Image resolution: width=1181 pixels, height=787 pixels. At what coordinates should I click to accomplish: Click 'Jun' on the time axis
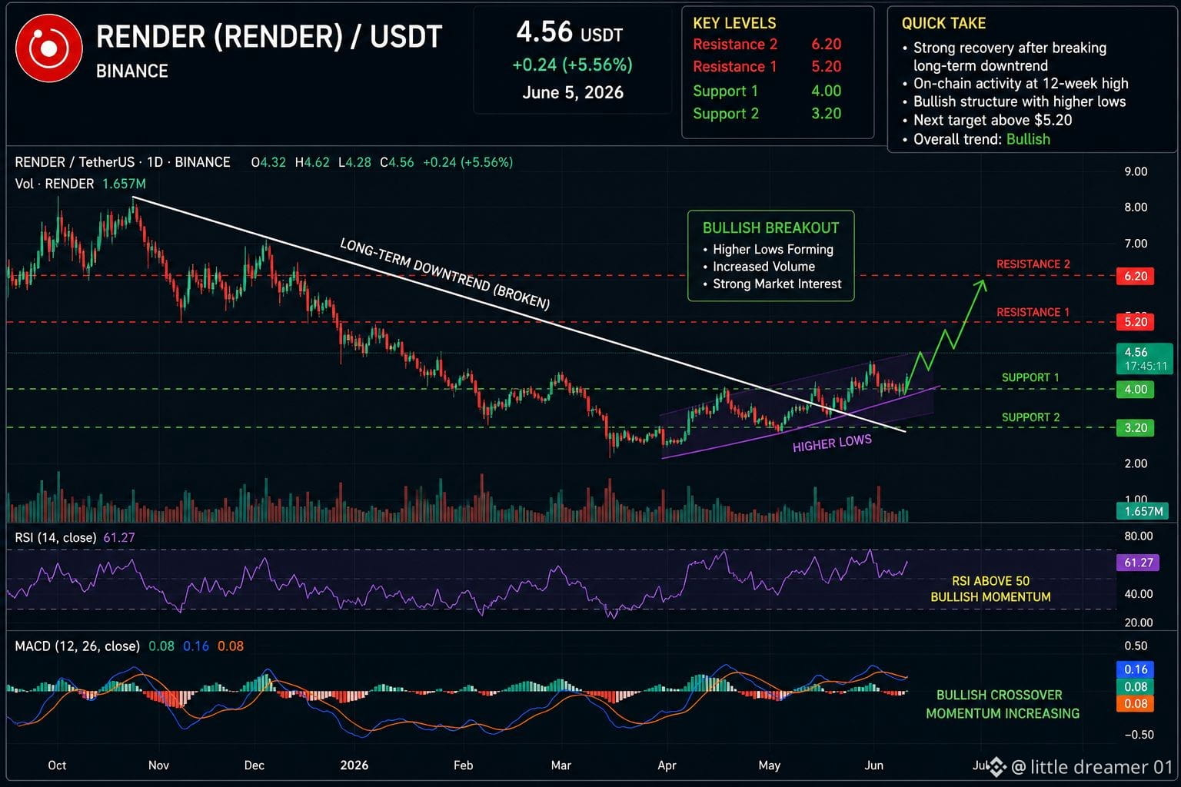[x=874, y=765]
